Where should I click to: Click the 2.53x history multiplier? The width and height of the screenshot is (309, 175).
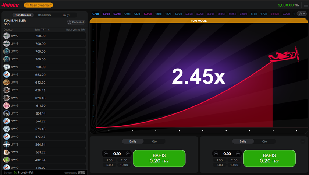[x=189, y=14]
